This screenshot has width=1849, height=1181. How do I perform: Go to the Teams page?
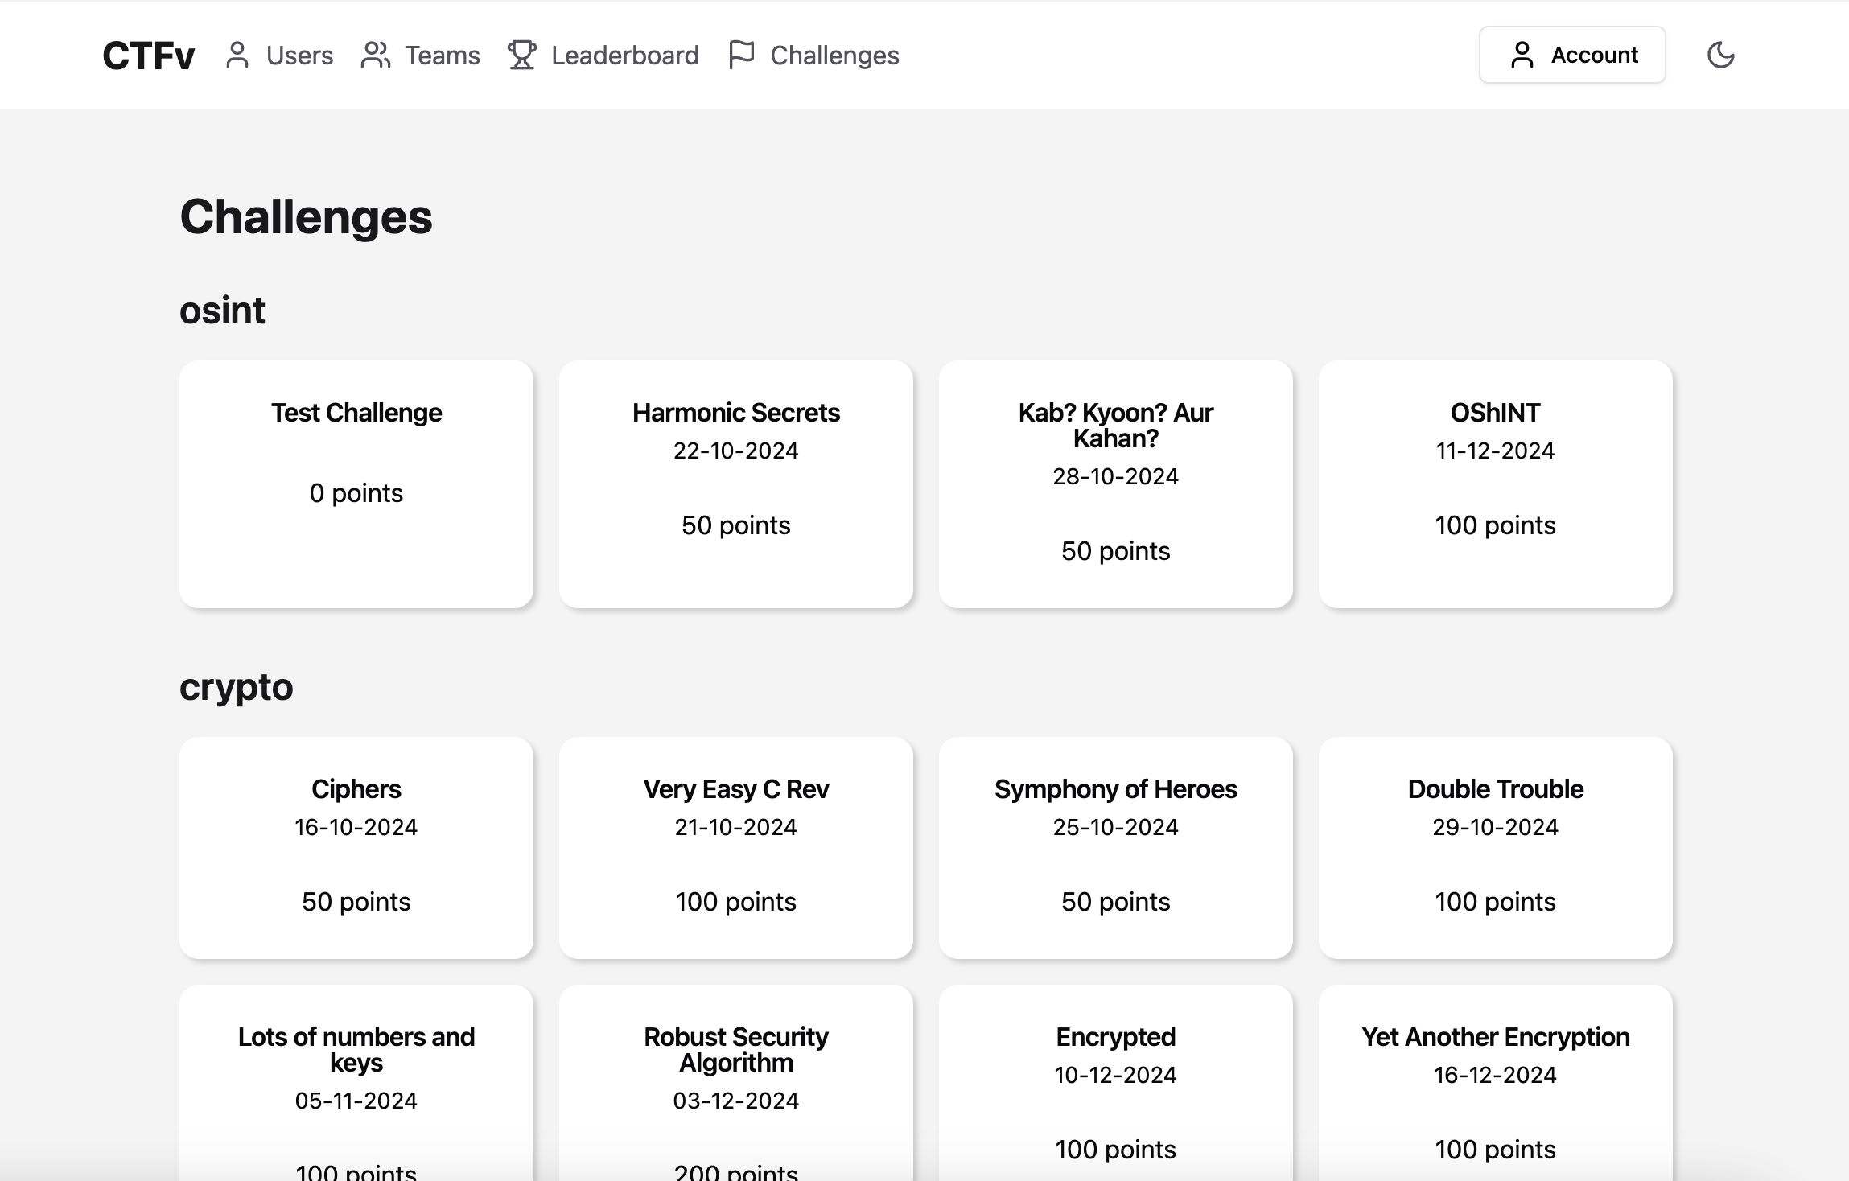point(442,56)
